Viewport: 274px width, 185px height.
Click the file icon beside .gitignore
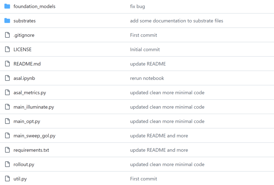[x=7, y=35]
